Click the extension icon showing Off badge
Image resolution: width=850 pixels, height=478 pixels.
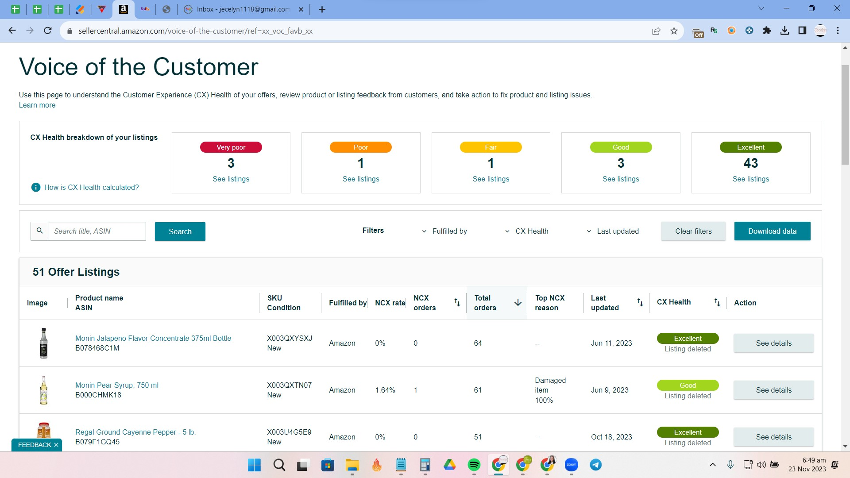coord(698,32)
